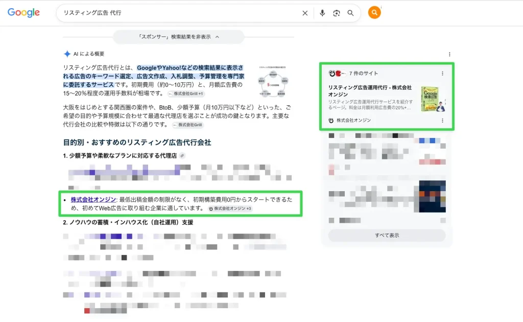Open the 株式会社オンジン link
Screen dimensions: 523x322
[x=93, y=199]
